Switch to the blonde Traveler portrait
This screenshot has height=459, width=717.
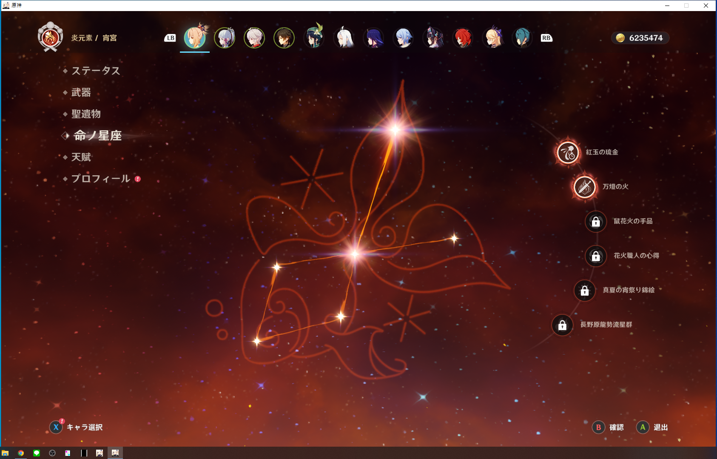pos(492,38)
